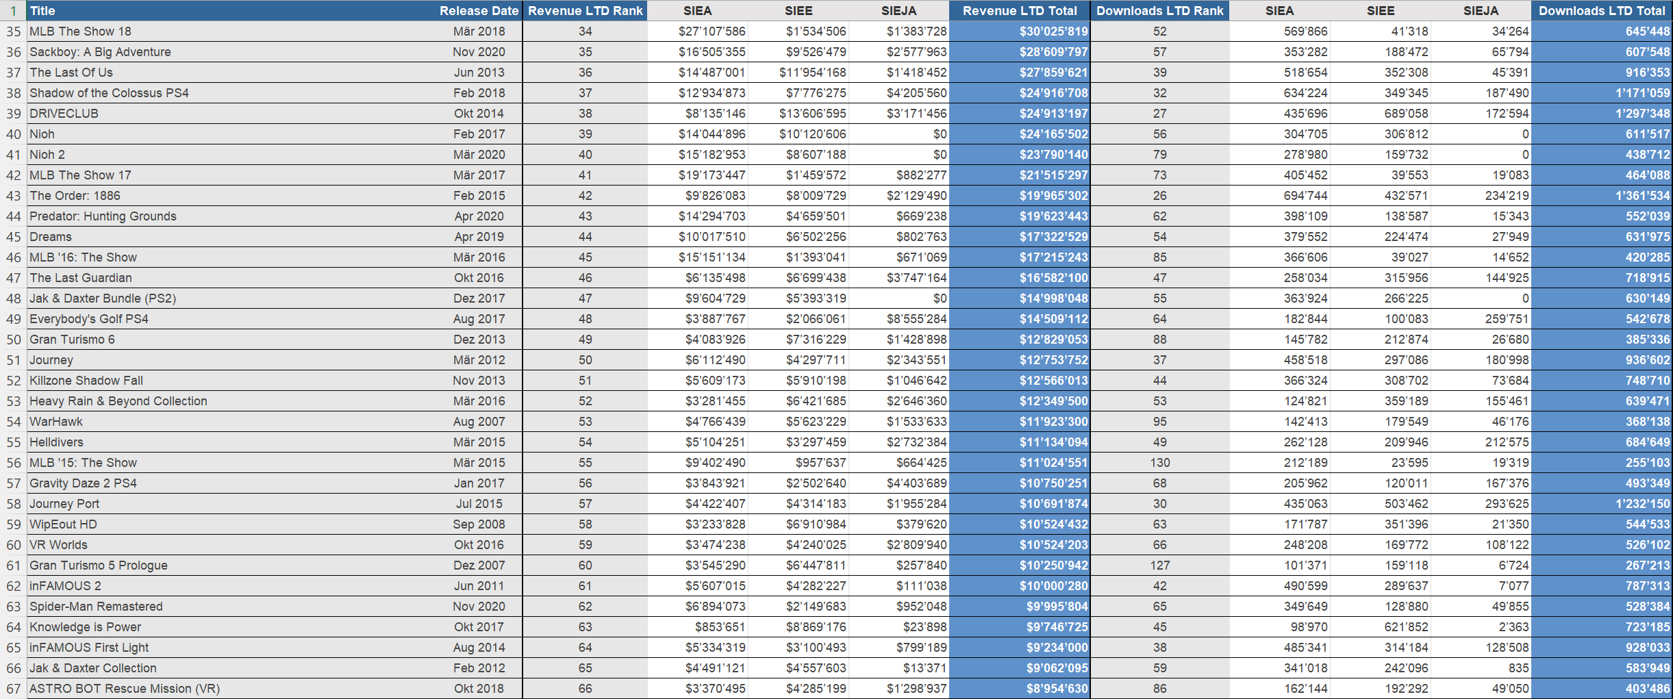The width and height of the screenshot is (1673, 699).
Task: Select Everybody's Golf PS4 cell
Action: point(231,319)
